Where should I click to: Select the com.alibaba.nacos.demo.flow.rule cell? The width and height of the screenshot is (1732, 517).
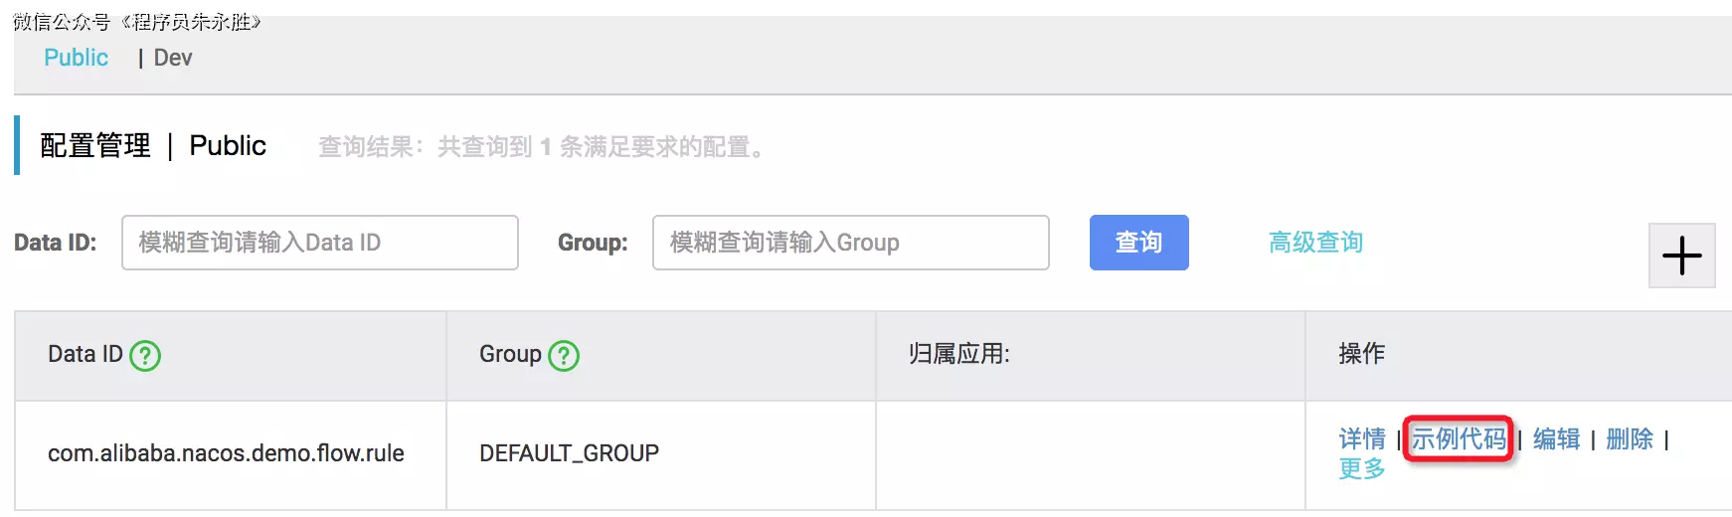point(226,453)
